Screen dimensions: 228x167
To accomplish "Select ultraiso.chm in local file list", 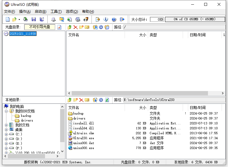I will pos(83,133).
